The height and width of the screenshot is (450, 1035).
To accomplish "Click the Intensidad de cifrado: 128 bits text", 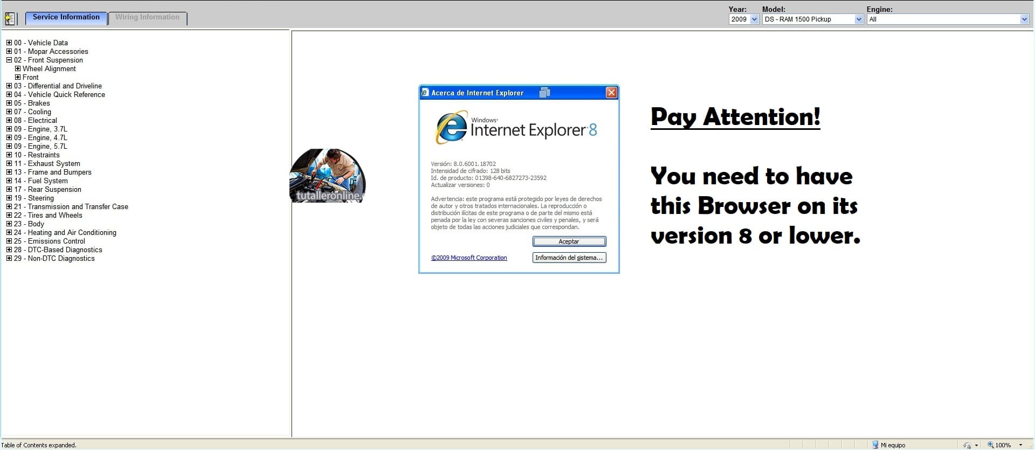I will 471,171.
